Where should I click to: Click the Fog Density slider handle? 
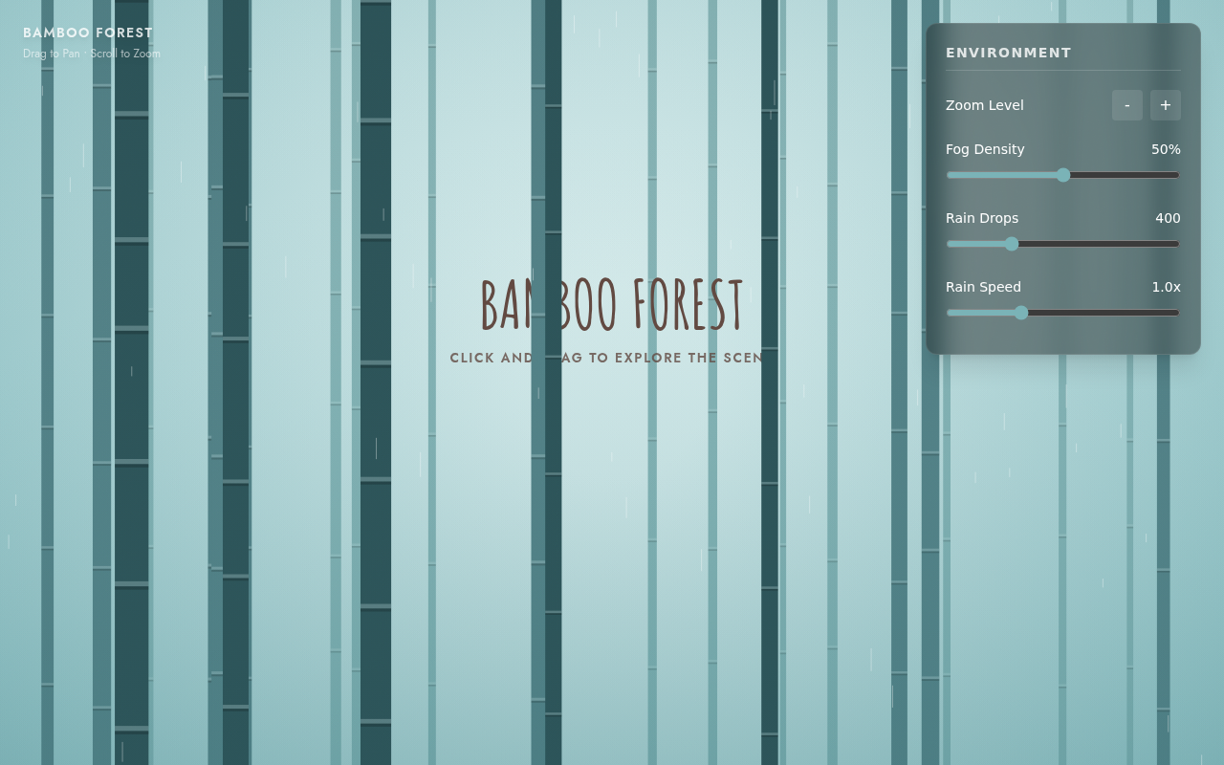coord(1063,175)
